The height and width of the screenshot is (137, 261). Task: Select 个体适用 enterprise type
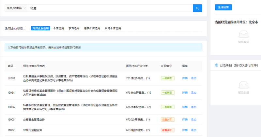tap(59, 28)
